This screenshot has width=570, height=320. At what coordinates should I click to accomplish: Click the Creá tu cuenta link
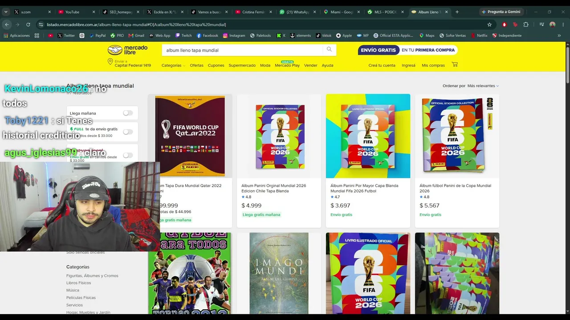coord(382,65)
